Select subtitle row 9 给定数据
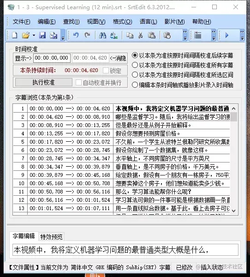The image size is (250, 277). tap(121, 175)
